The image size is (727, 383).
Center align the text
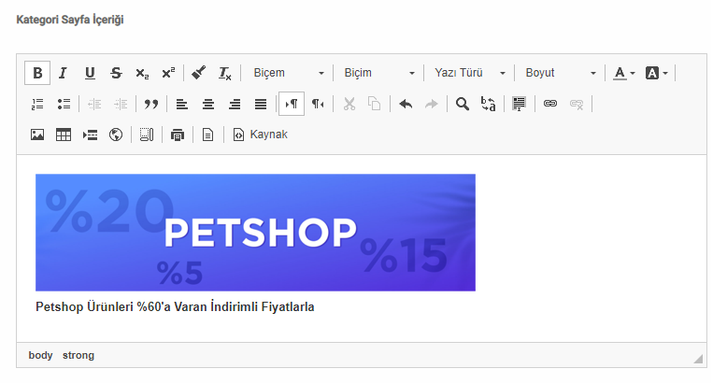[x=208, y=104]
